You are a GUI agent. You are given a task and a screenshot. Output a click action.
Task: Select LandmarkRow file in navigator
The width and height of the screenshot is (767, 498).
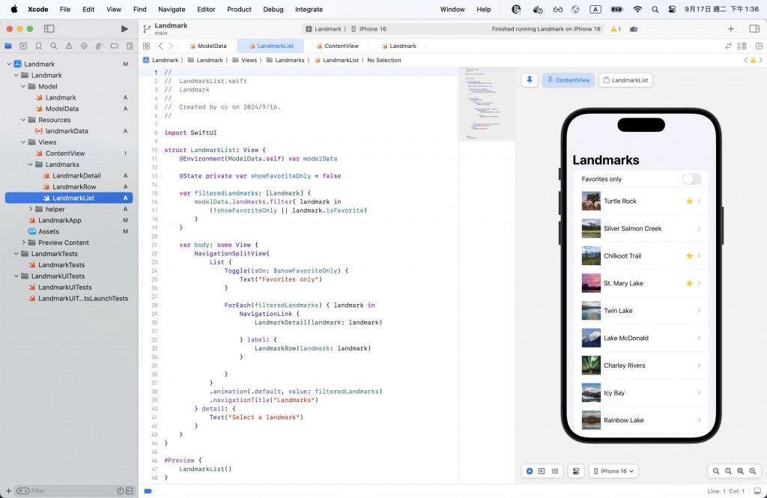pos(74,187)
